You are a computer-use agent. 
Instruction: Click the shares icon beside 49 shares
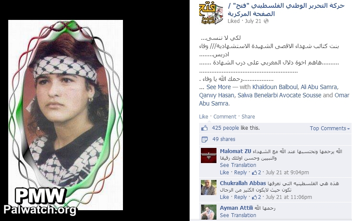[x=204, y=139]
